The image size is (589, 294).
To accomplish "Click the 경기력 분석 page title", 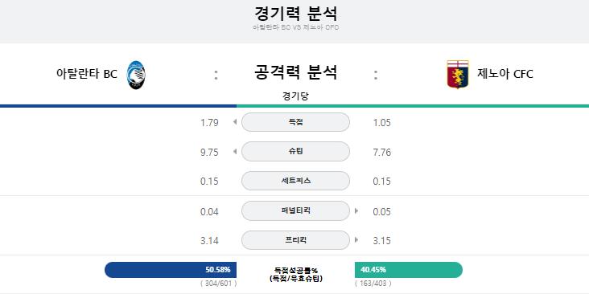I will pos(295,14).
